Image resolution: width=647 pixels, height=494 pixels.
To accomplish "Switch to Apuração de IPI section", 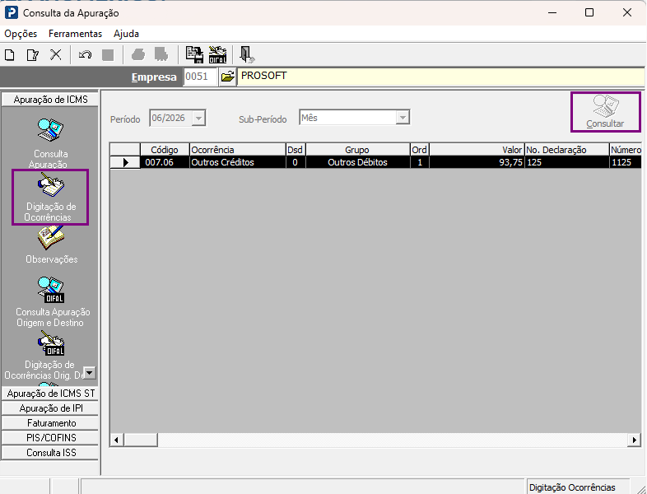I will click(50, 408).
